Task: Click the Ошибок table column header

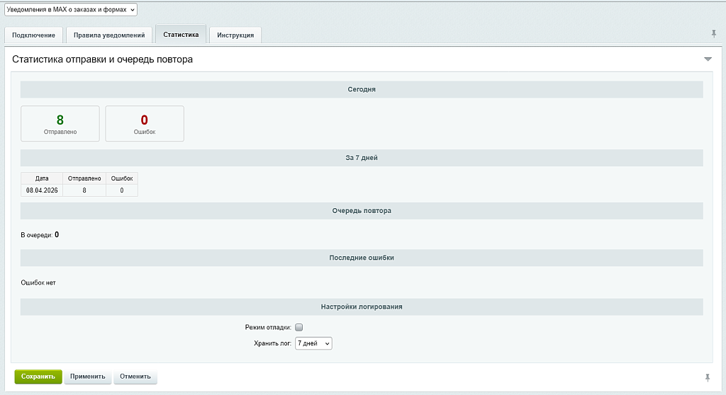Action: point(122,178)
